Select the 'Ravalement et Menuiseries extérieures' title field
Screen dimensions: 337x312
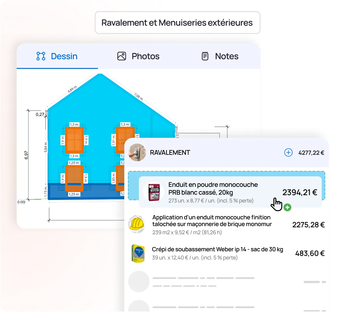click(177, 23)
